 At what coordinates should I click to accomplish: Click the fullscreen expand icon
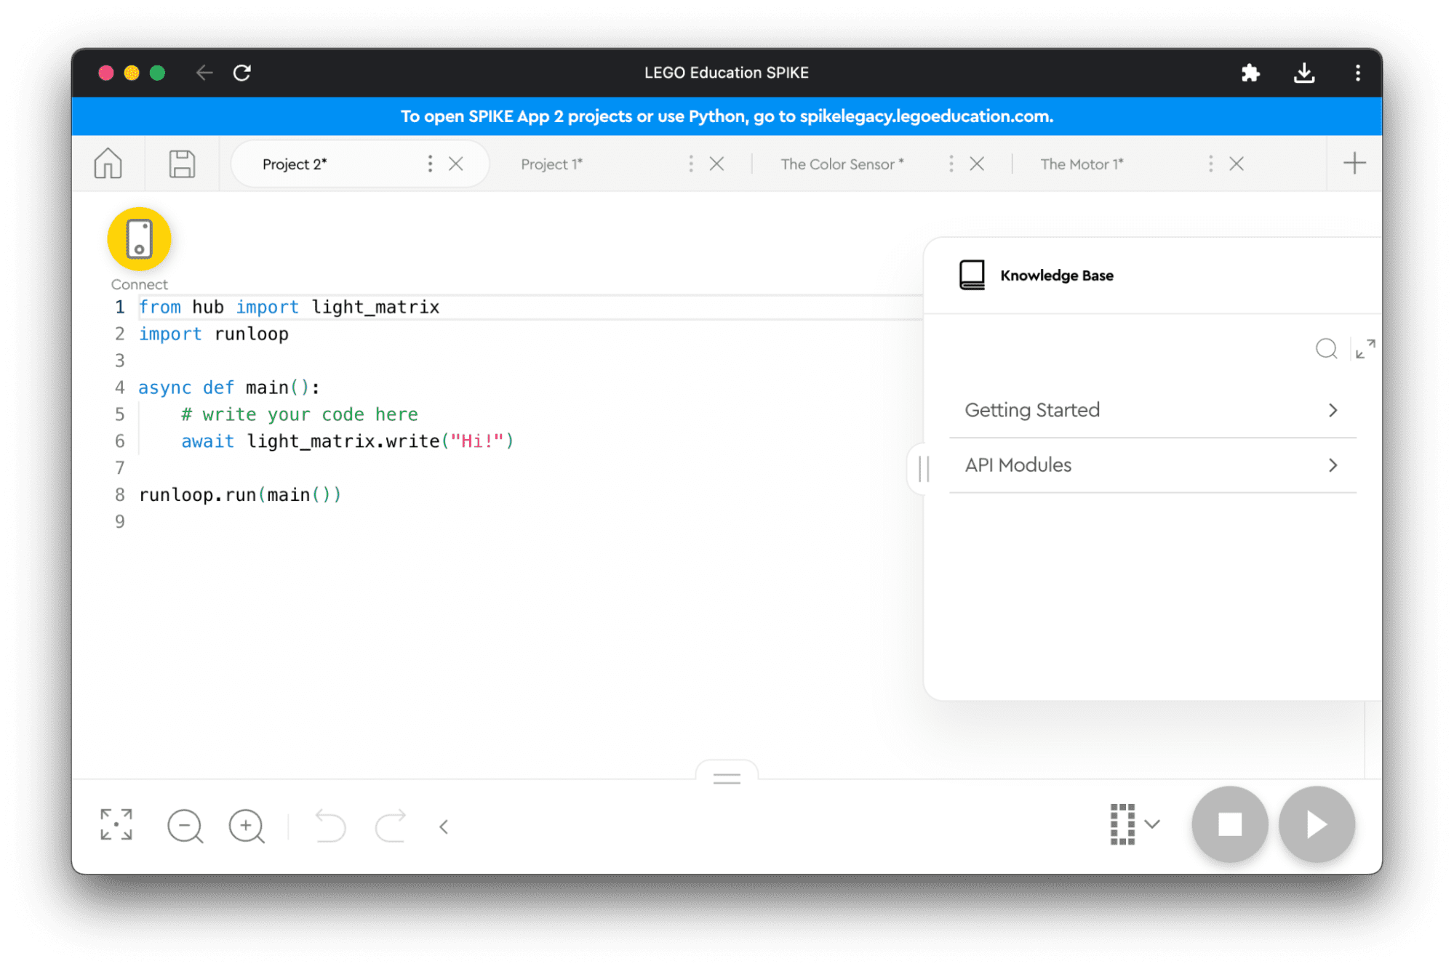coord(116,824)
